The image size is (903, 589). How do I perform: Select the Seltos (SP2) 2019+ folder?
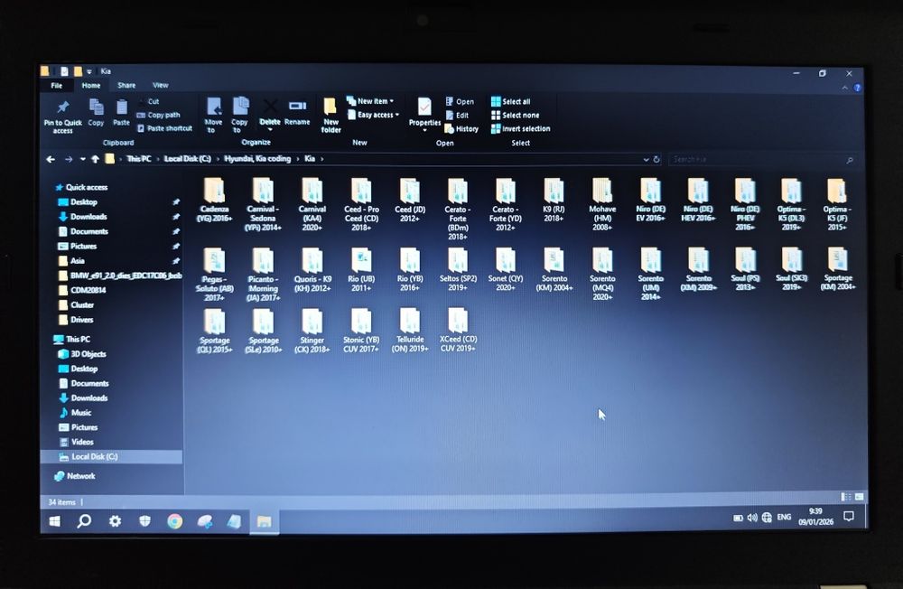(x=458, y=270)
